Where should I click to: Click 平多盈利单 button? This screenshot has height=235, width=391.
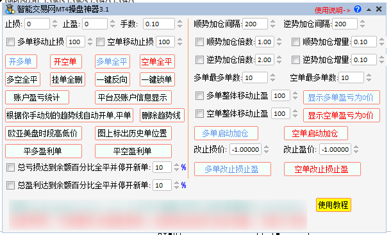coord(44,151)
